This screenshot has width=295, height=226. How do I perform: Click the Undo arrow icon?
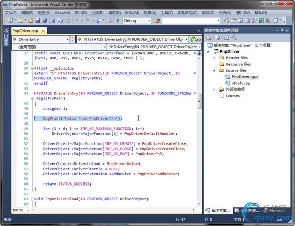[x=76, y=20]
